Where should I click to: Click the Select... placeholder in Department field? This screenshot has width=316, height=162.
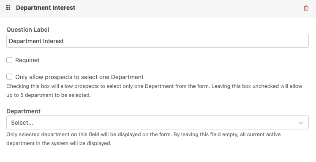click(x=22, y=123)
